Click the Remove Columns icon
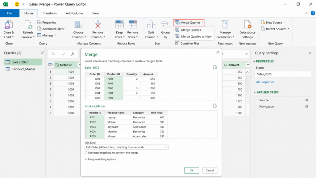The height and width of the screenshot is (178, 316). point(98,25)
